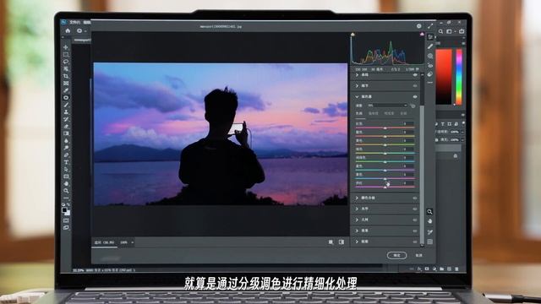Select the Hand tool in left toolbar
This screenshot has height=304, width=541.
[66, 184]
